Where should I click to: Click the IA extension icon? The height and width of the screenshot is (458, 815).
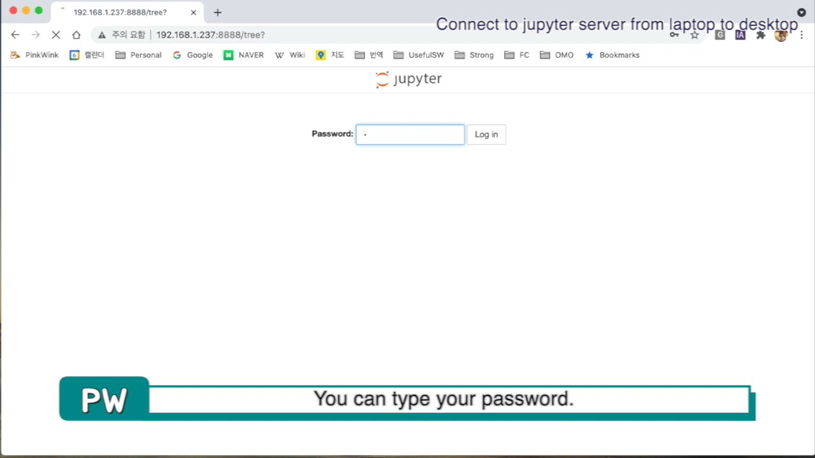tap(740, 35)
